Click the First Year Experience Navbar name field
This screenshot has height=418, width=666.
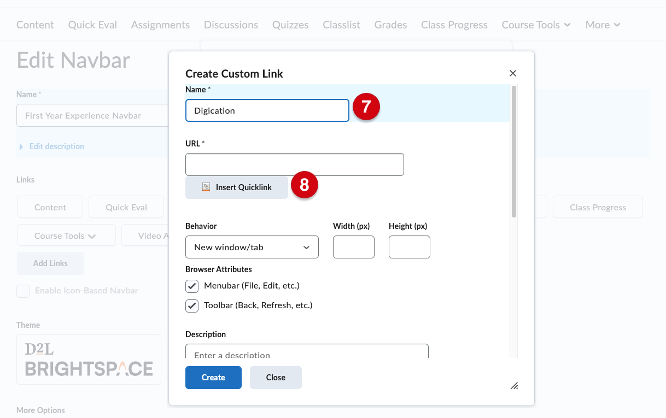tap(92, 115)
